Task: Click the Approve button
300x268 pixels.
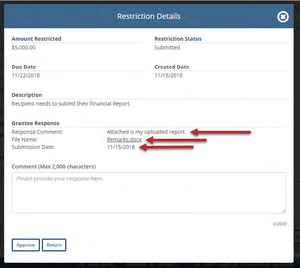Action: click(x=26, y=245)
